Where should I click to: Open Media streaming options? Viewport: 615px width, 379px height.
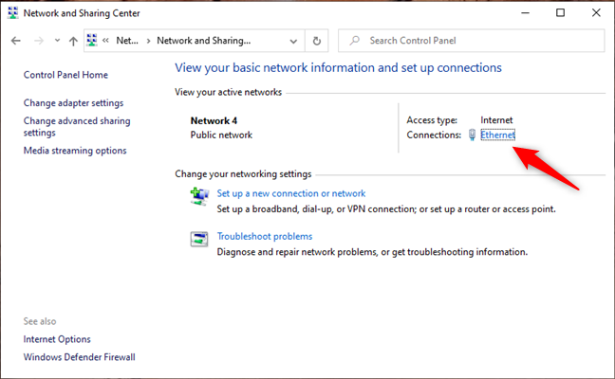coord(75,150)
